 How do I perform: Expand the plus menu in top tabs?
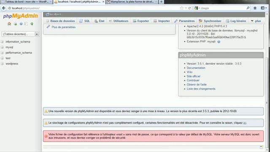pos(256,21)
